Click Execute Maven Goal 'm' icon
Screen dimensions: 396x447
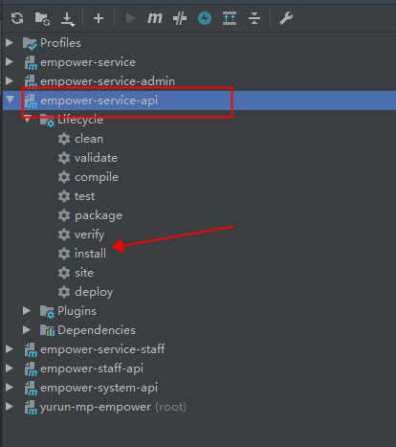(x=155, y=18)
